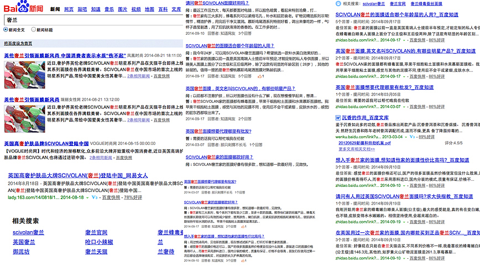Viewport: 480px width, 266px height.
Task: Select the 新闻标题 radio button
Action: [x=33, y=29]
